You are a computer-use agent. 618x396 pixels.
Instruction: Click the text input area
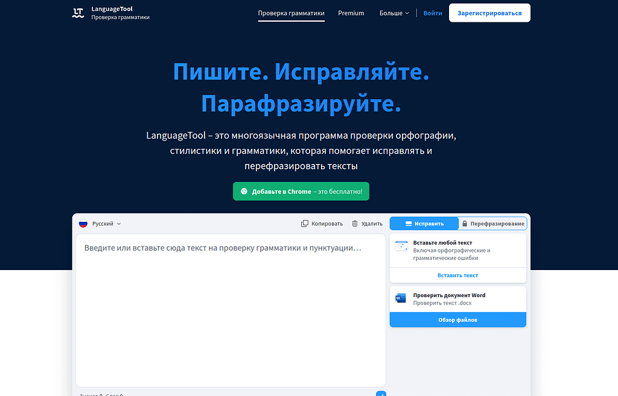coord(231,310)
